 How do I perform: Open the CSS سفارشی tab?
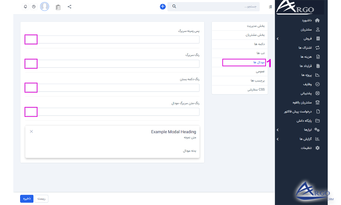[255, 89]
